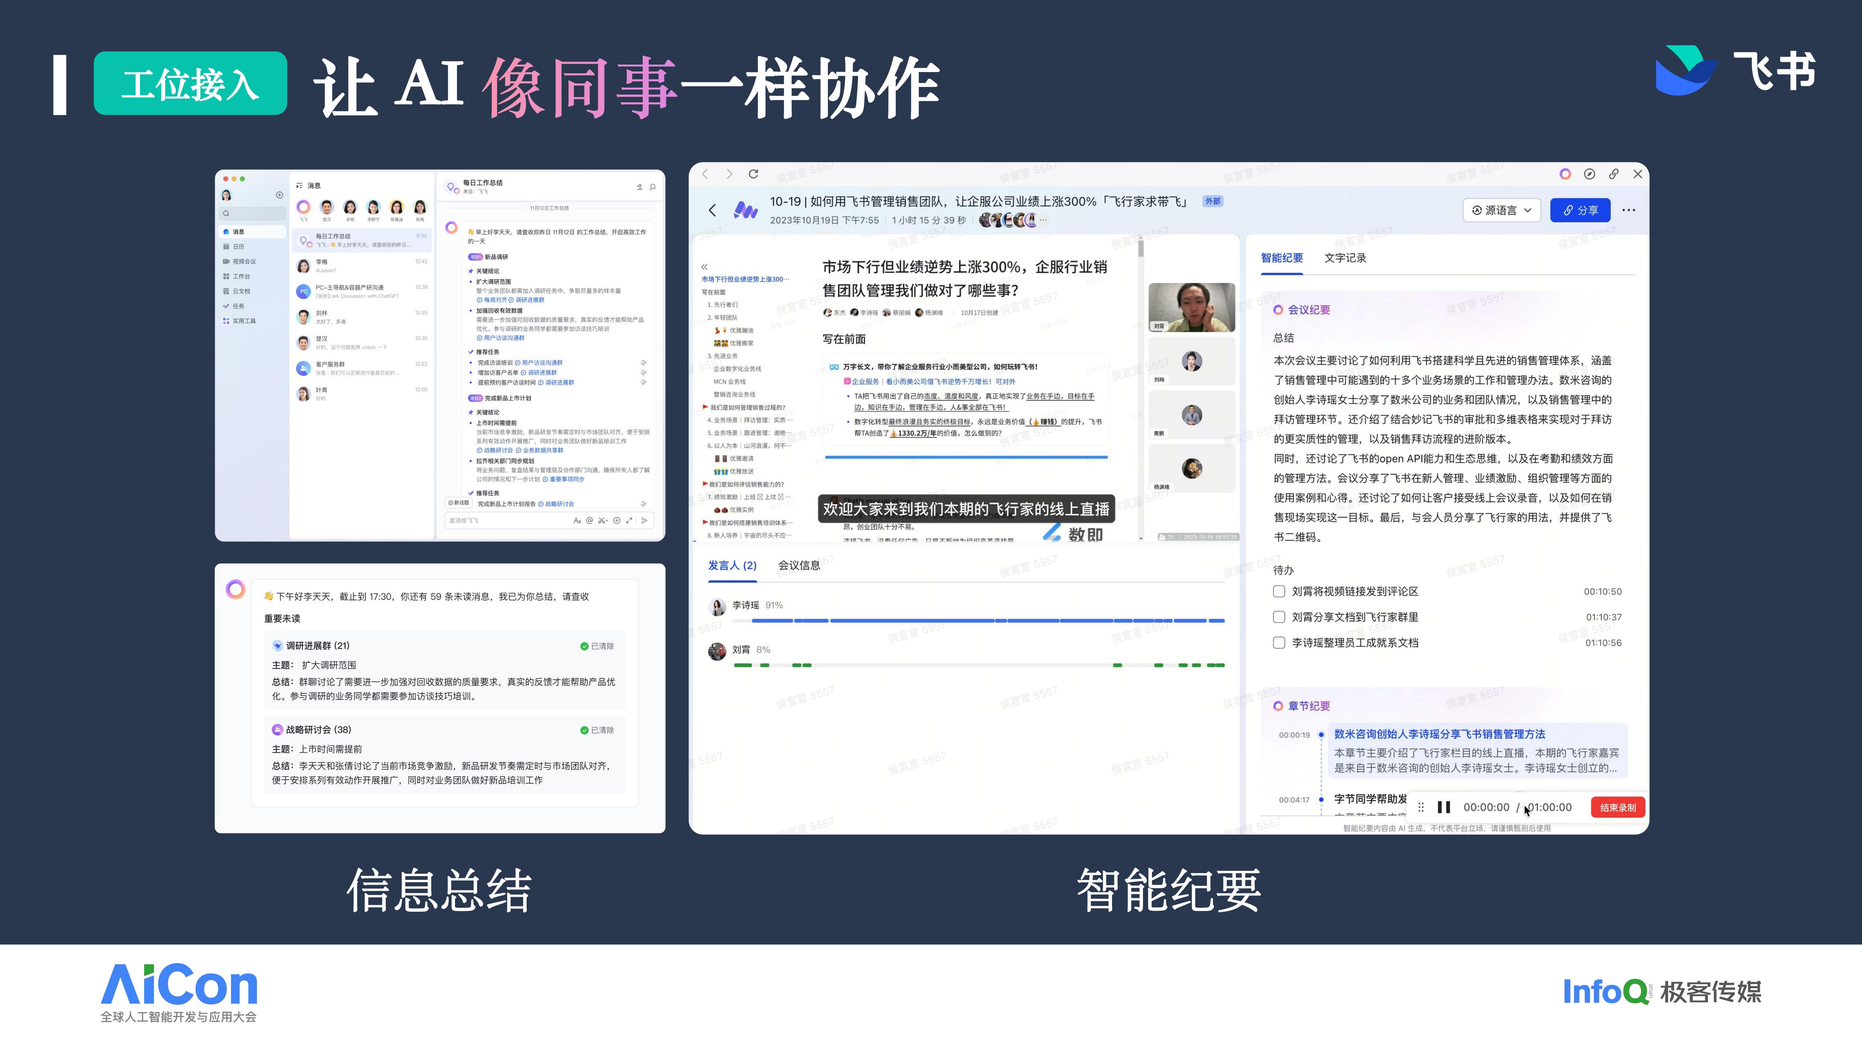Image resolution: width=1862 pixels, height=1047 pixels.
Task: Switch to the 发言人 (2) tab
Action: coord(732,566)
